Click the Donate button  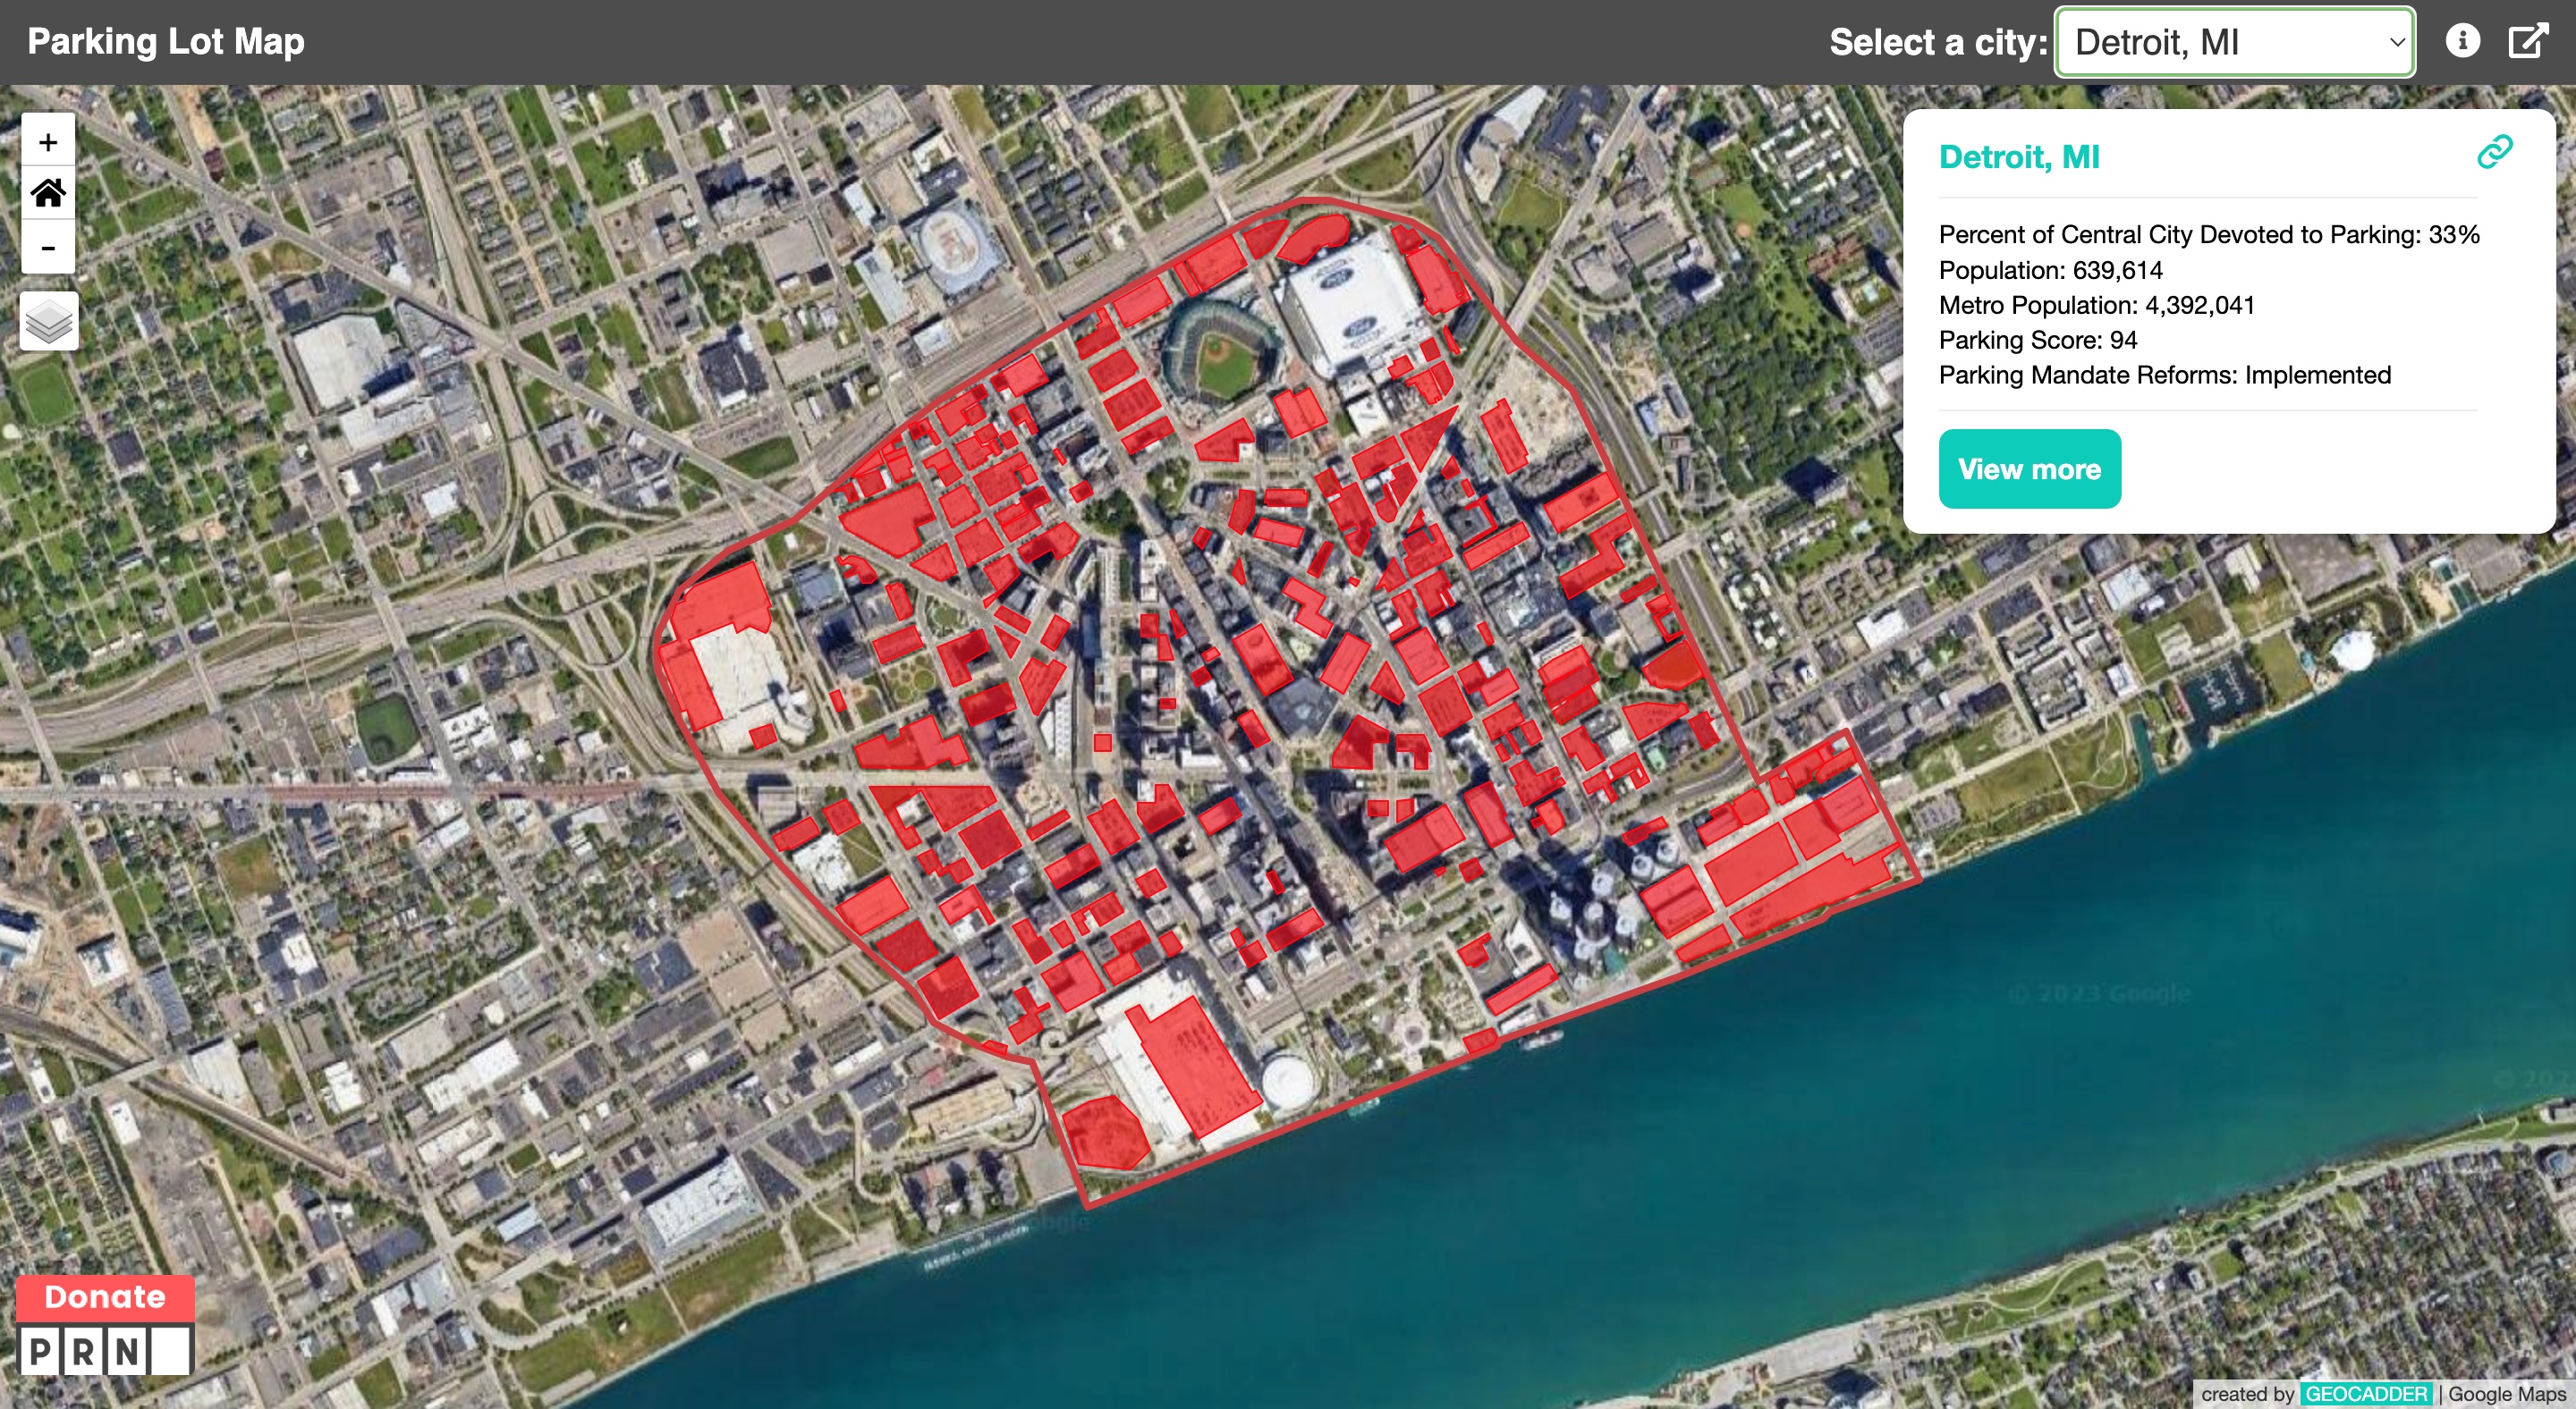pyautogui.click(x=105, y=1296)
